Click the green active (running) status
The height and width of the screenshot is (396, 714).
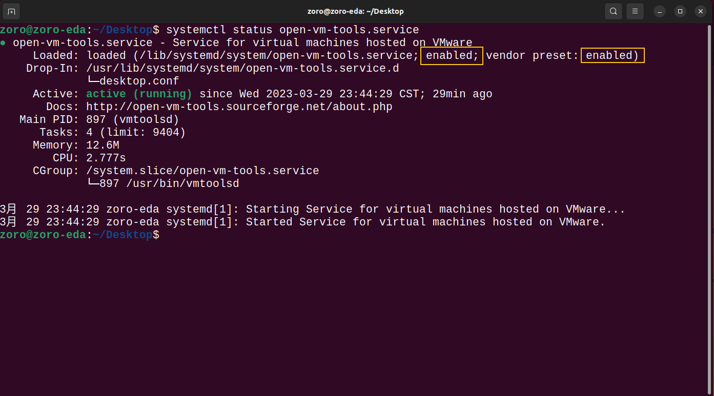pyautogui.click(x=139, y=94)
